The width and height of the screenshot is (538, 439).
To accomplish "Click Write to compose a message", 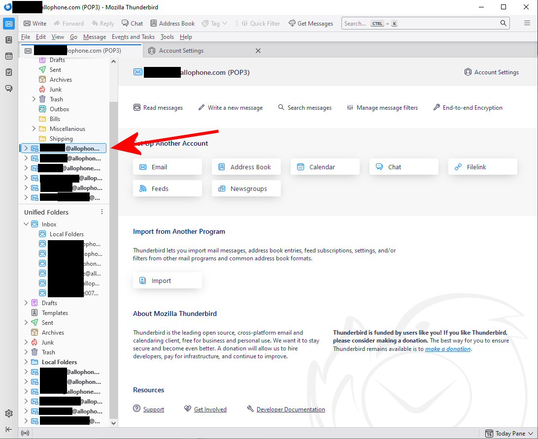I will (x=35, y=23).
